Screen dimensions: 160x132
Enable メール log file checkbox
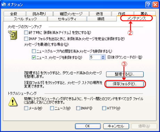point(26,108)
